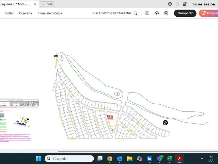Screen dimensions: 218x164
Task: Click the cloud upload icon
Action: [x=156, y=13]
